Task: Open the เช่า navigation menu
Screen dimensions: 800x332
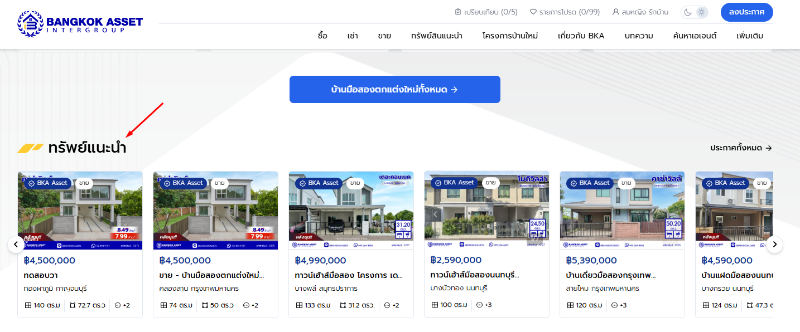Action: tap(353, 36)
